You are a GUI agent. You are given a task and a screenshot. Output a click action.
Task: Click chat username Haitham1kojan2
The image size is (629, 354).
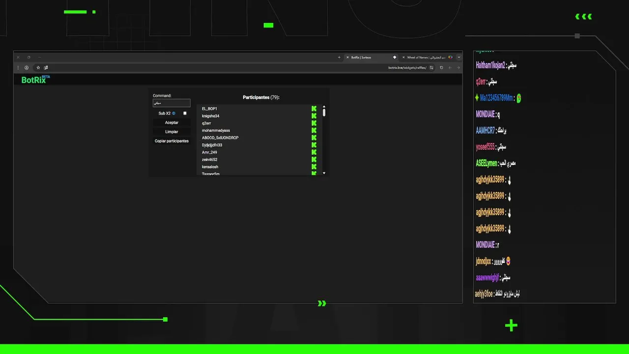490,65
